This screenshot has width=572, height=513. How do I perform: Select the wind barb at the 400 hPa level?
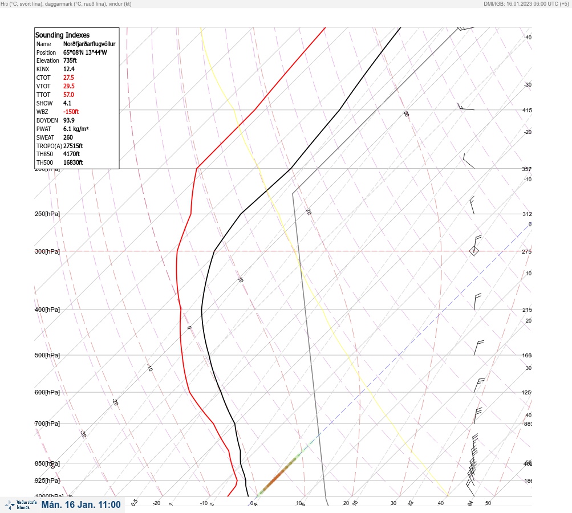coord(477,302)
